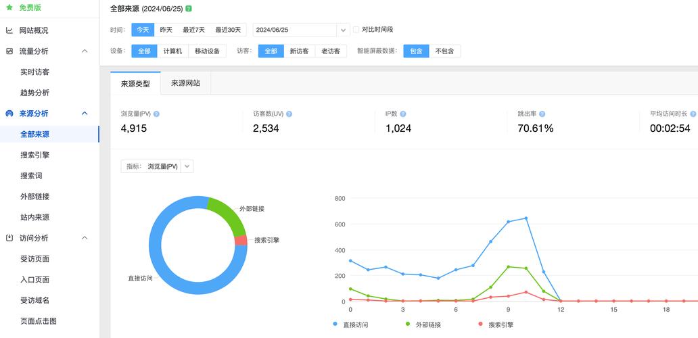
Task: Select 新访客 visitor filter
Action: 299,51
